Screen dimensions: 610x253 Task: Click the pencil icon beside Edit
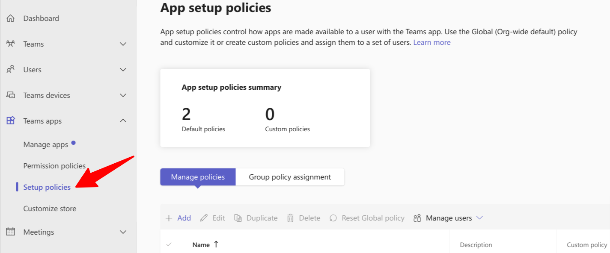(x=204, y=218)
